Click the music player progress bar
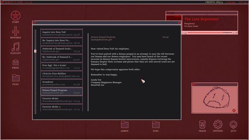Image resolution: width=249 pixels, height=140 pixels. (210, 33)
